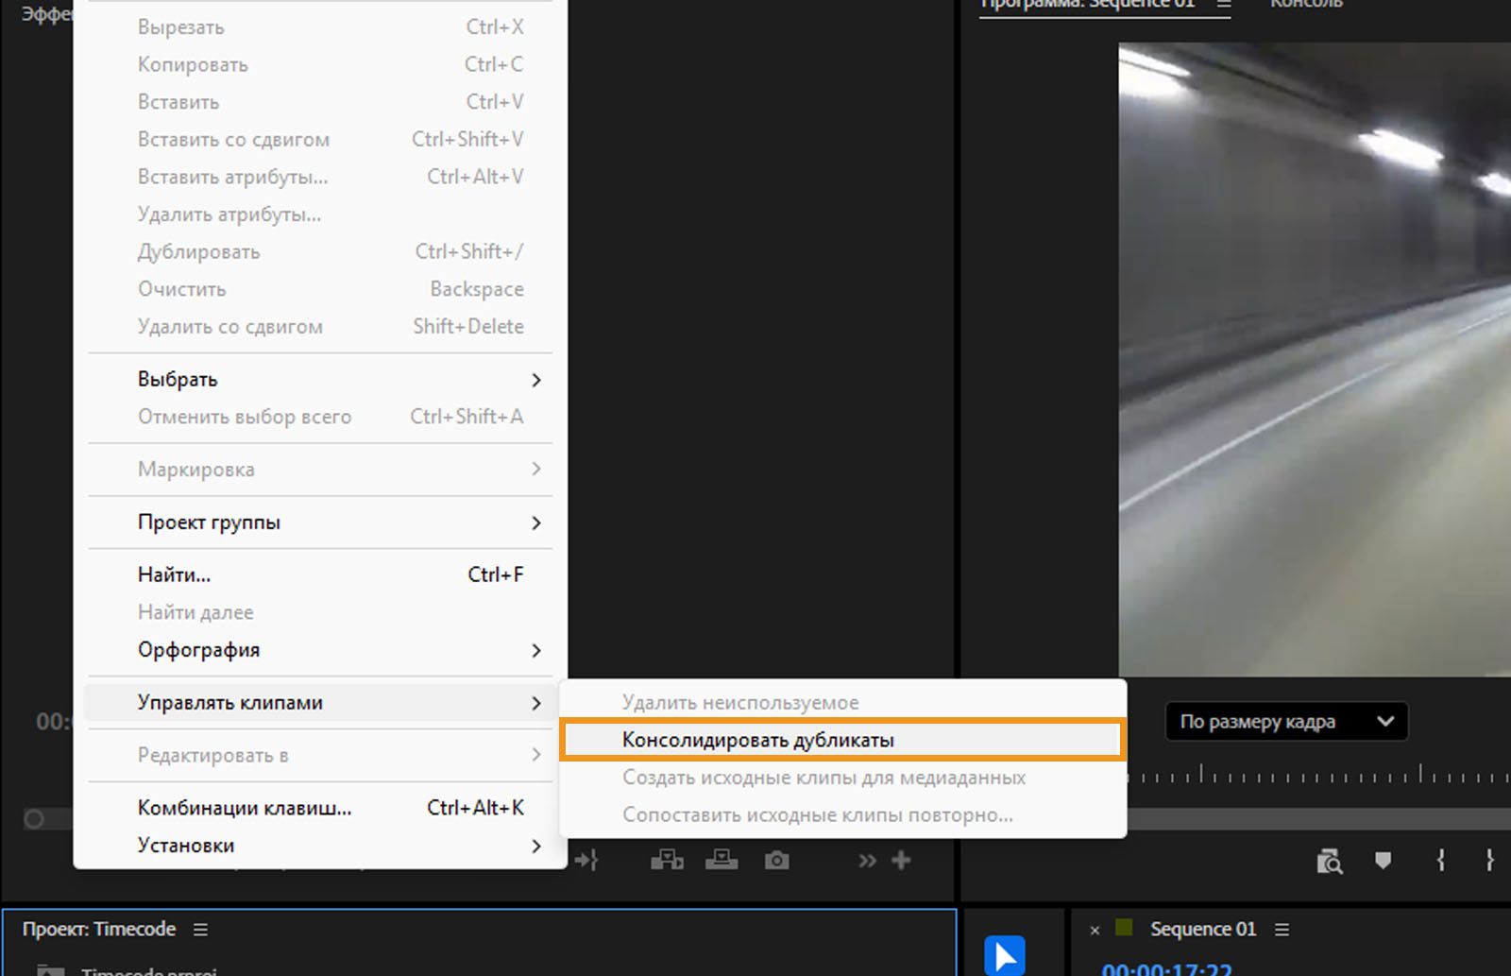Close the Sequence 01 timeline tab
Image resolution: width=1511 pixels, height=976 pixels.
1095,931
